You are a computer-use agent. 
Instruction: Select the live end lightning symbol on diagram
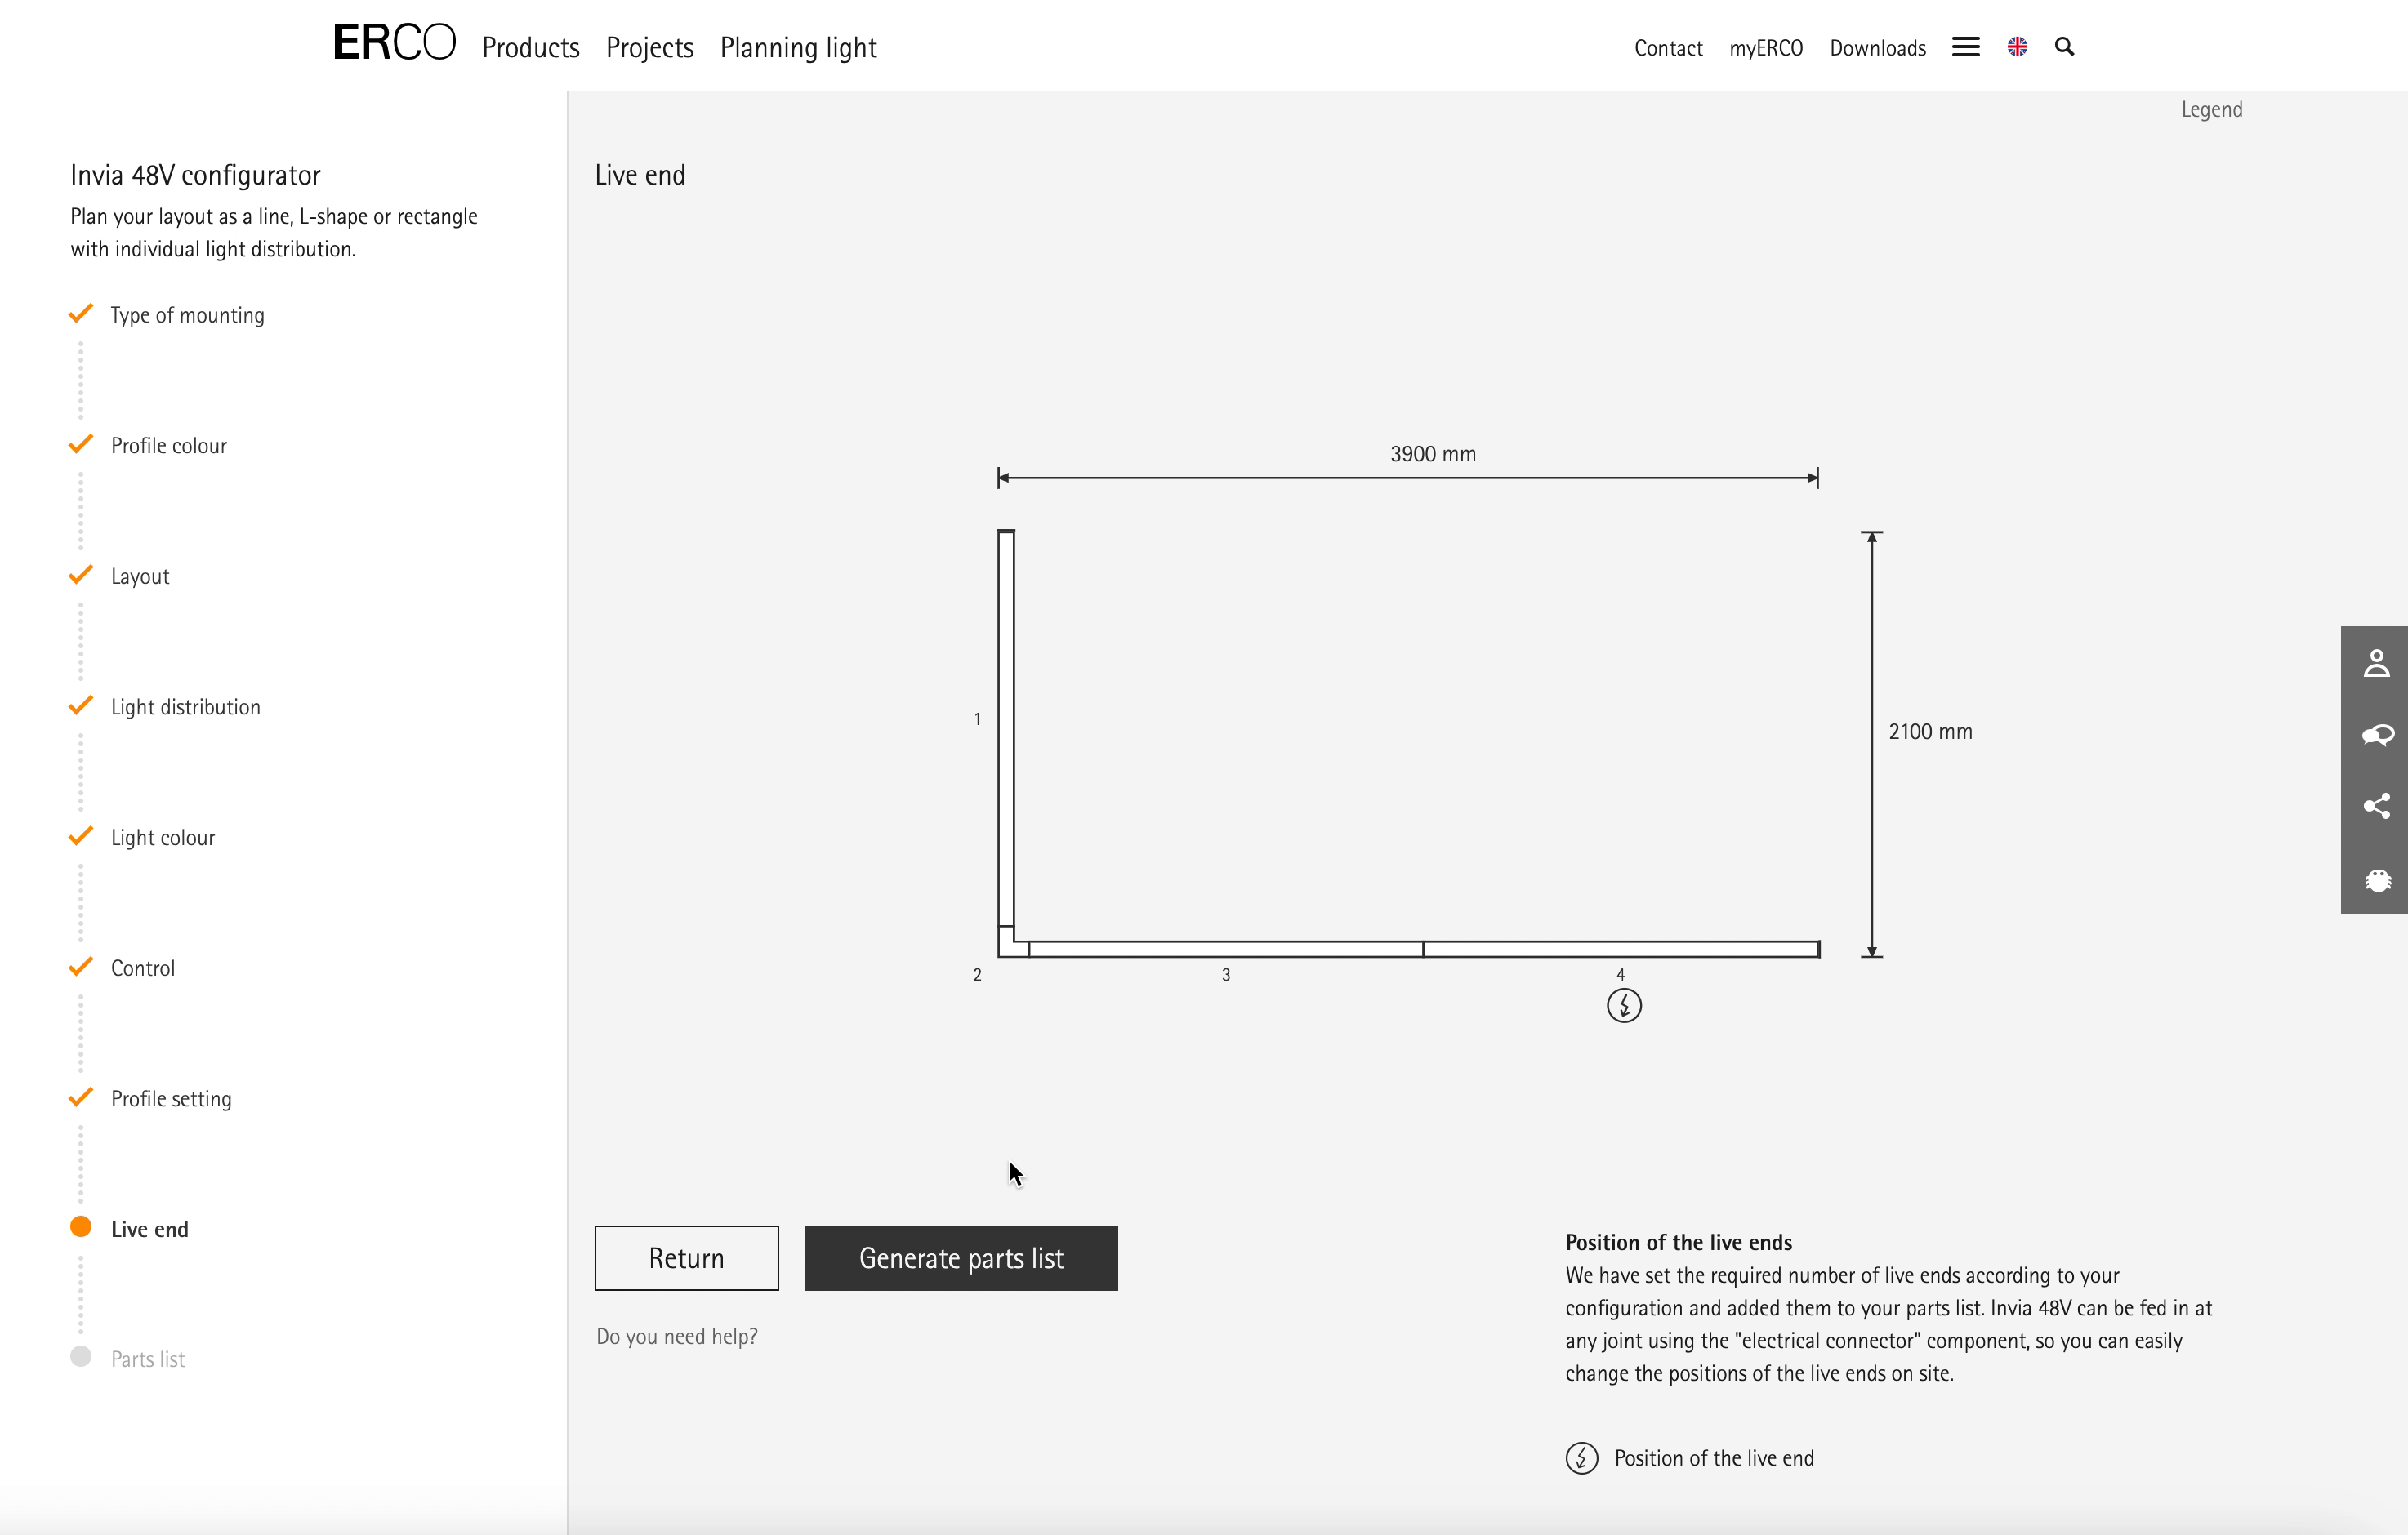(x=1623, y=1005)
